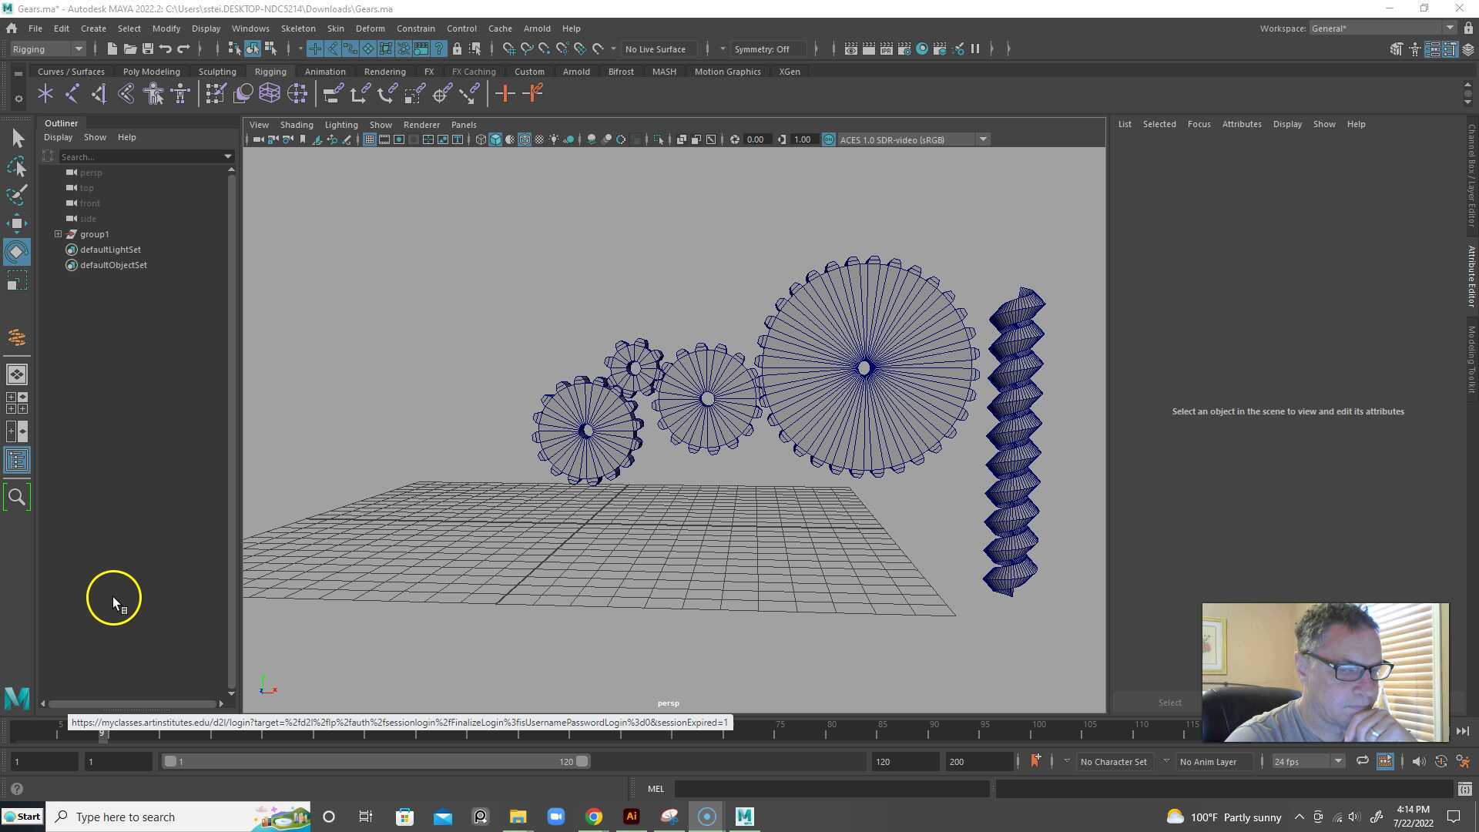Select the Lasso tool in the Tool Box
1479x832 pixels.
(17, 167)
